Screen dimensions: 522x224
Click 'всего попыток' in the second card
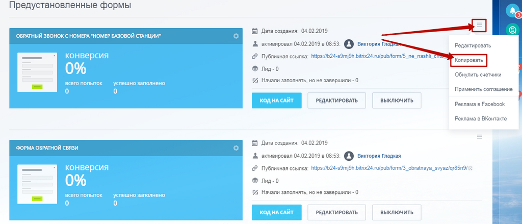click(84, 195)
